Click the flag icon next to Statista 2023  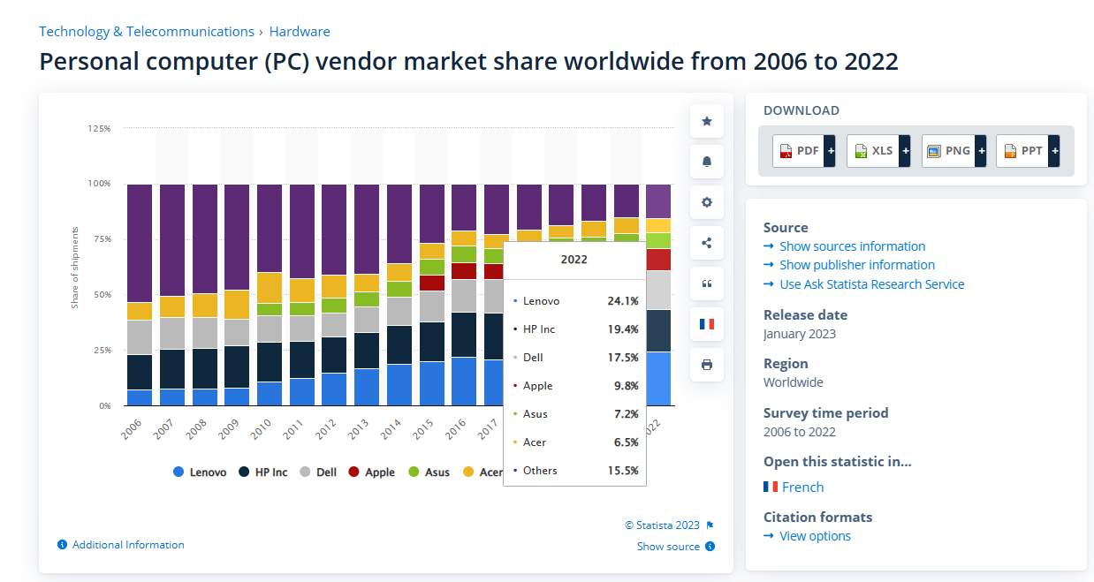(x=710, y=525)
